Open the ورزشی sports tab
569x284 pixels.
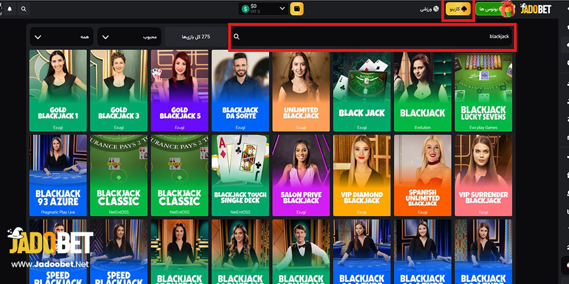point(430,9)
